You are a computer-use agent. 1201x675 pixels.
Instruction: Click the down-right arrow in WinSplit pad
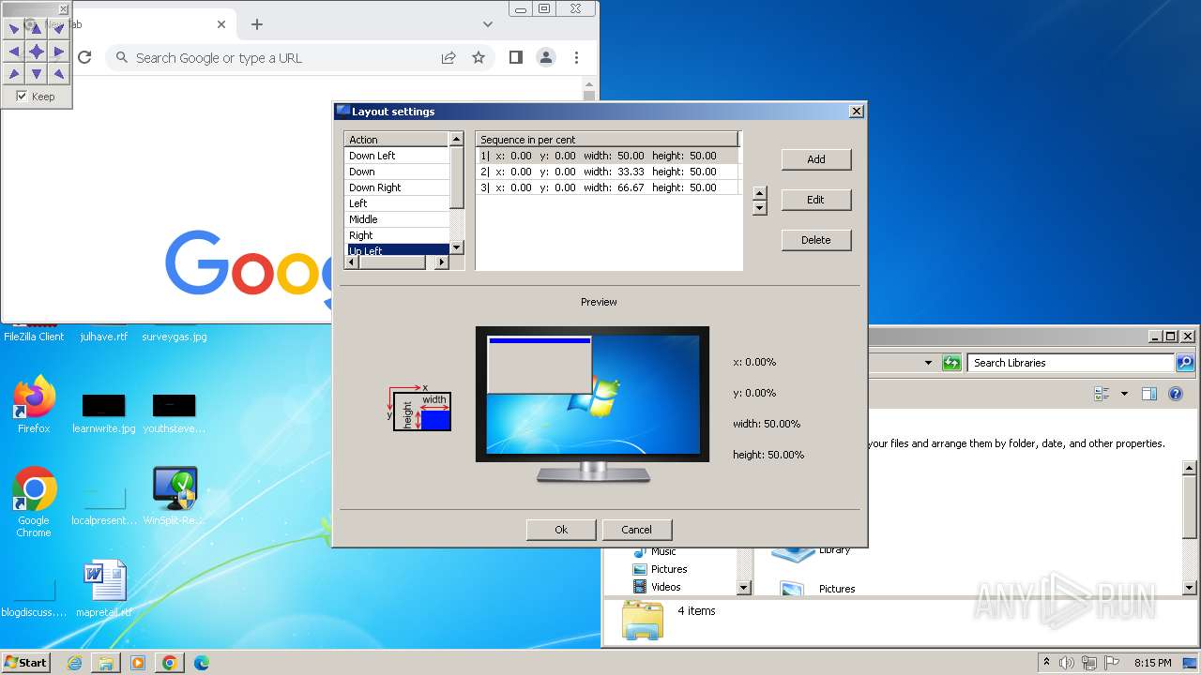(x=58, y=74)
